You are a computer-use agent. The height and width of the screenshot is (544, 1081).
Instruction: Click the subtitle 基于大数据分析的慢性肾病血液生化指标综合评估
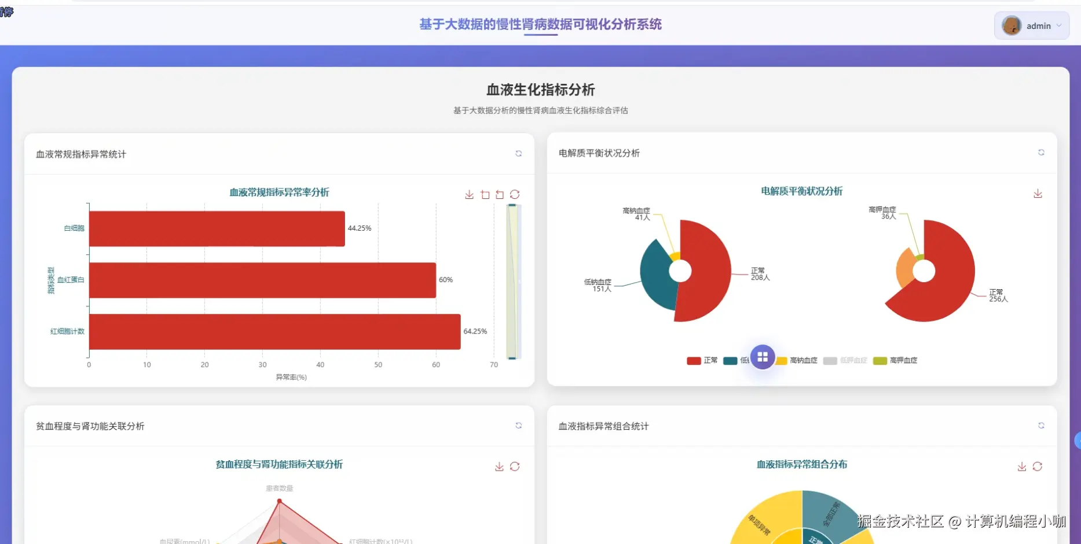coord(541,110)
